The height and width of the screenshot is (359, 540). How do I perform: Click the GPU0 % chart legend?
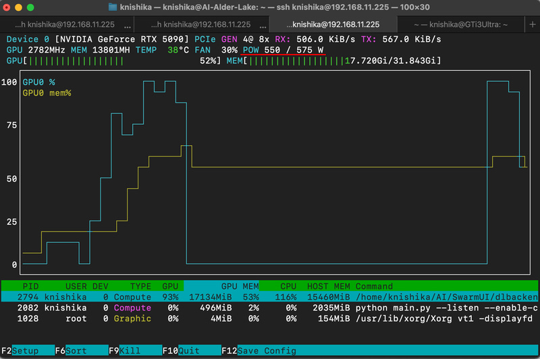[x=38, y=82]
